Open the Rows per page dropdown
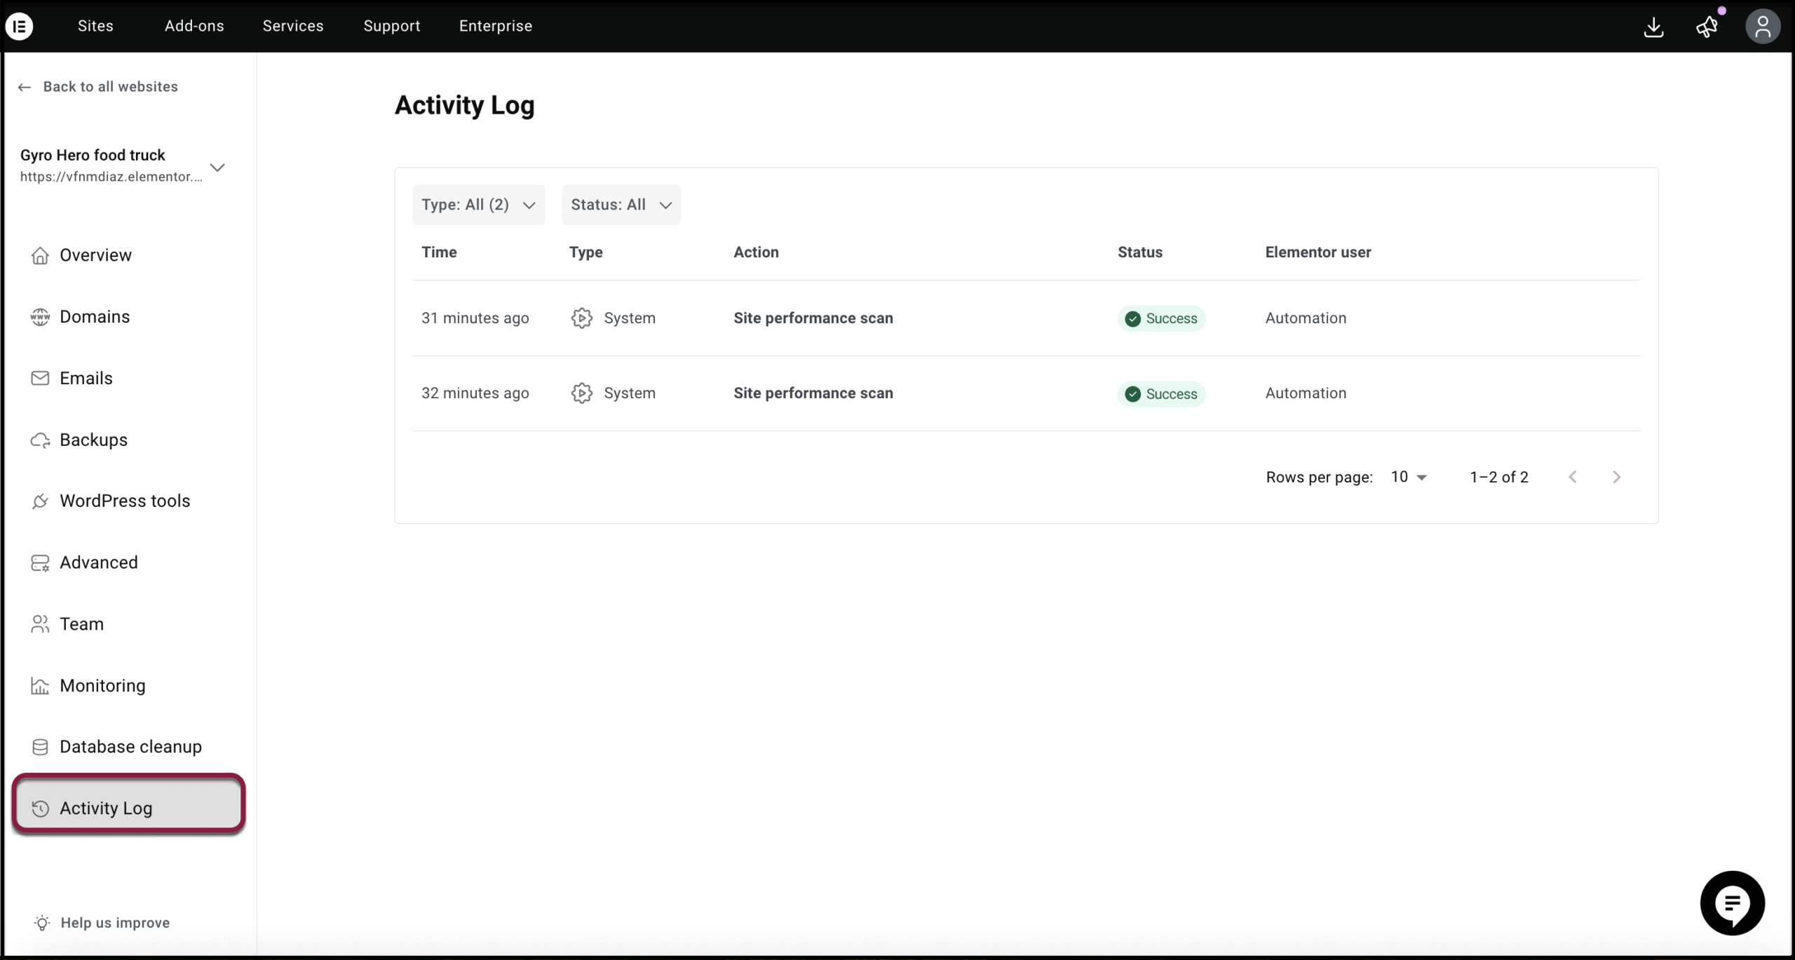The width and height of the screenshot is (1795, 960). click(1409, 478)
